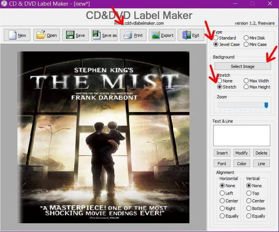The width and height of the screenshot is (279, 232).
Task: Click the Modify button
Action: click(242, 153)
